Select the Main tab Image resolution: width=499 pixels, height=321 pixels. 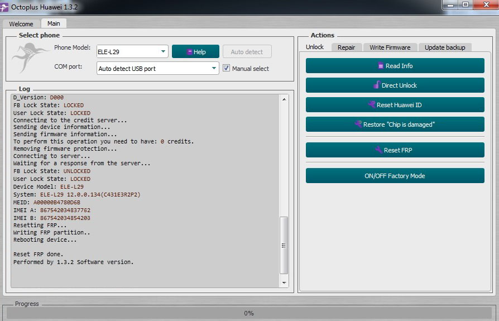point(54,23)
